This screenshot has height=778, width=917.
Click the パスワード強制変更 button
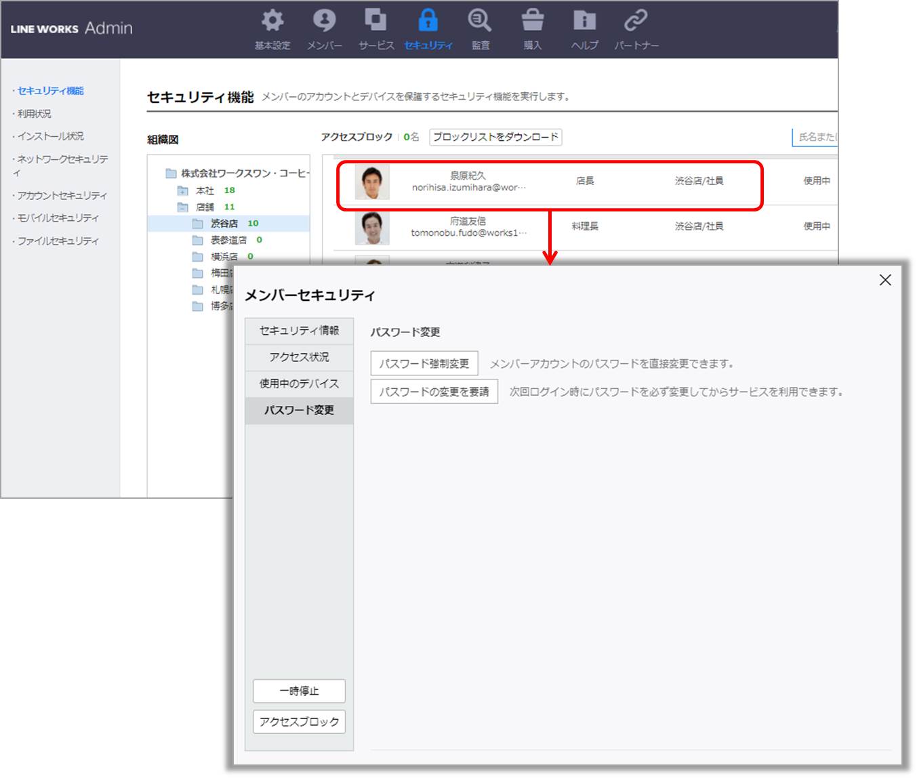coord(424,364)
